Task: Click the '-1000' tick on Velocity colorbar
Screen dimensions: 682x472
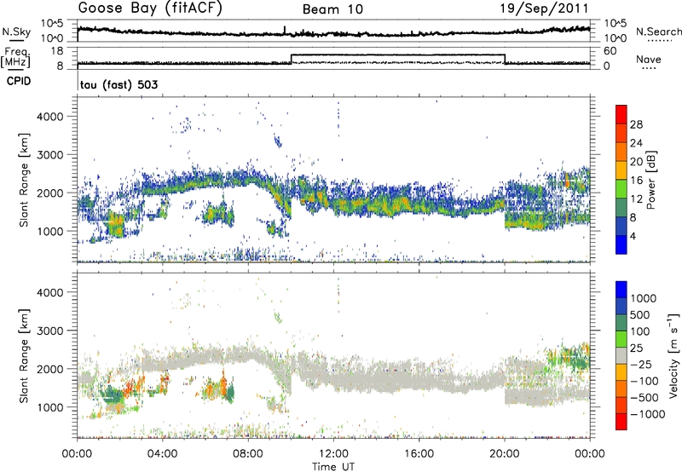Action: pyautogui.click(x=648, y=414)
